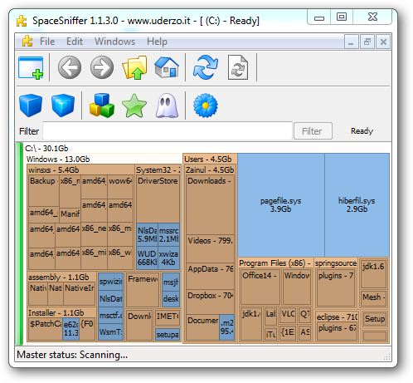This screenshot has width=413, height=383.
Task: Click the light blue cube more-detail icon
Action: (x=63, y=106)
